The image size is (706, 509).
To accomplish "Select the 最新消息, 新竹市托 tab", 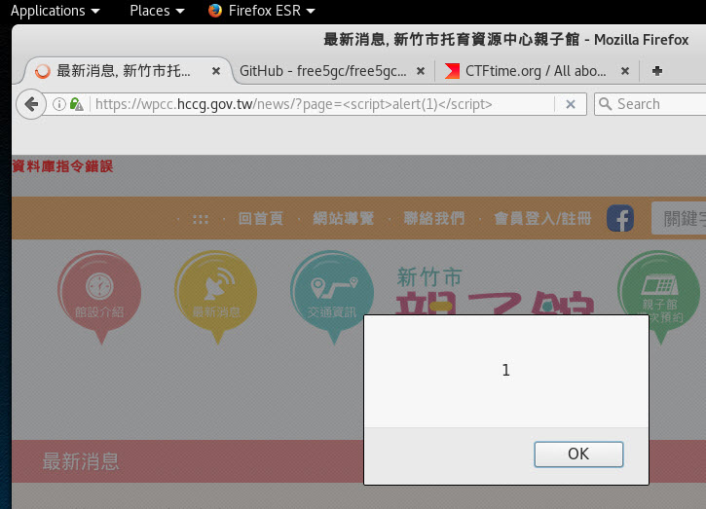I will point(124,71).
